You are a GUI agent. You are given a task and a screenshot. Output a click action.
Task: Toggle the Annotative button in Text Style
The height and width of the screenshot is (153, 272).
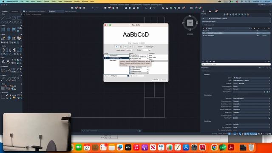[116, 47]
